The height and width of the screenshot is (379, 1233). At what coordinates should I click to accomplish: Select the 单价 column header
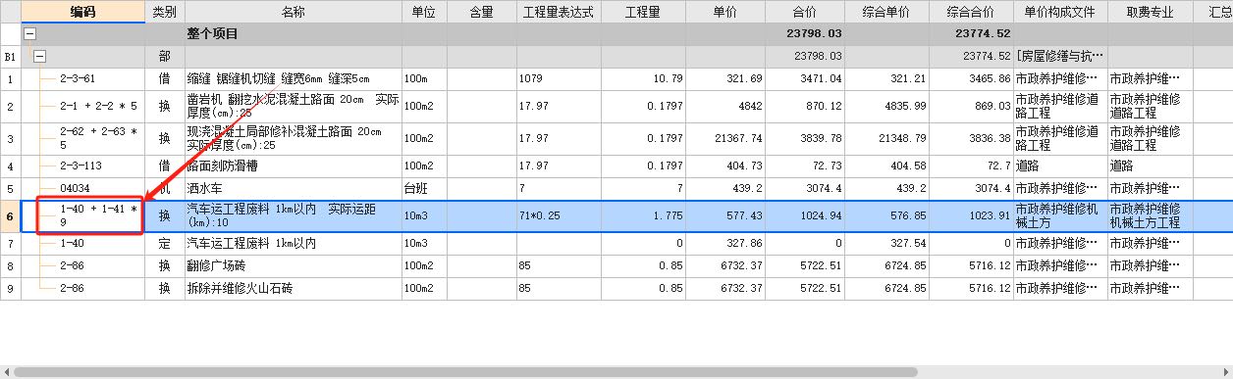tap(725, 12)
